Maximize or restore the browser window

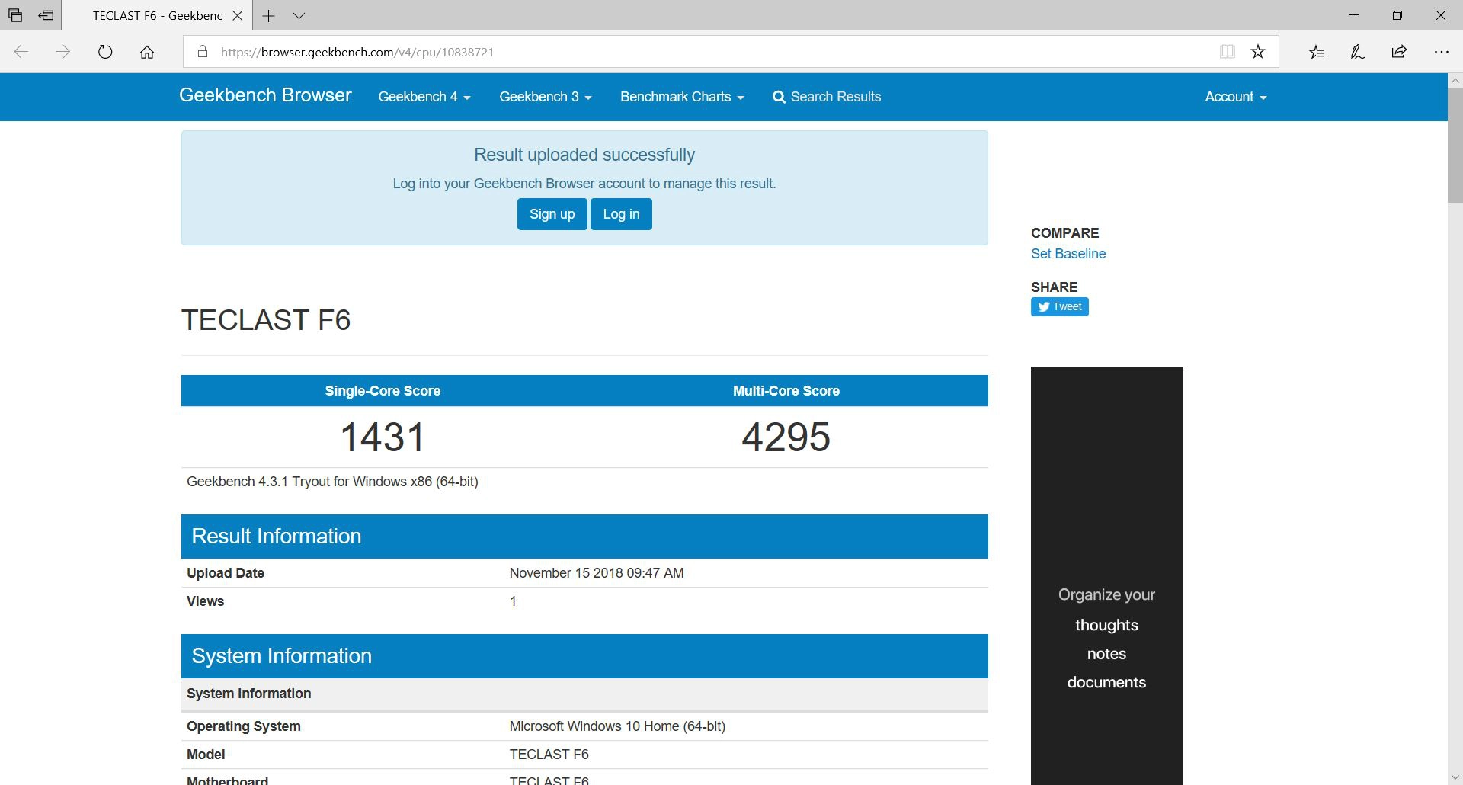[x=1397, y=15]
